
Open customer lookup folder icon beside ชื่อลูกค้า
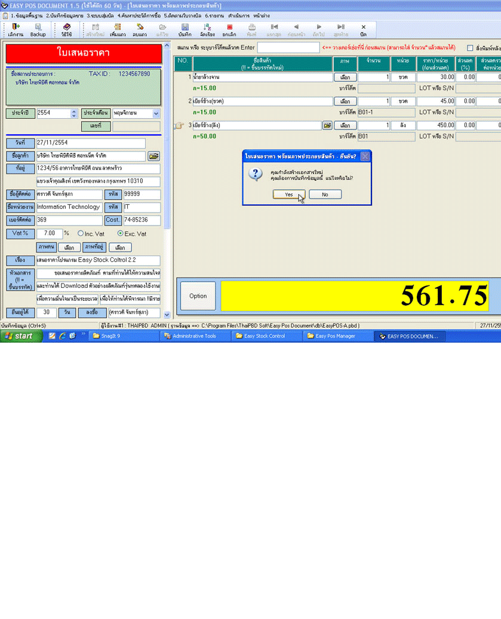[x=153, y=156]
